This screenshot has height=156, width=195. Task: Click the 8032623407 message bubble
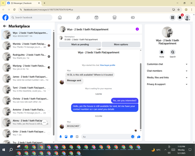(73, 126)
